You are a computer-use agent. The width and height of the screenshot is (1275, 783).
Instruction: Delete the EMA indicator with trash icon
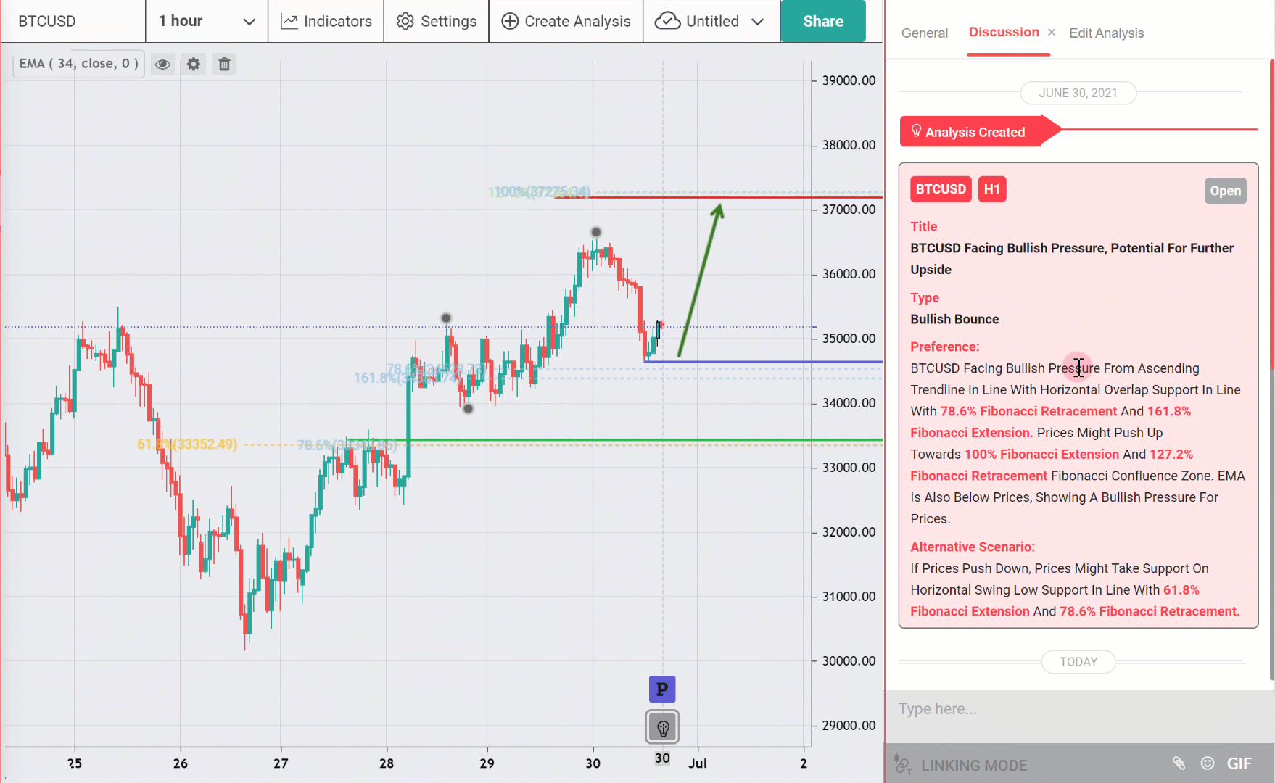pos(224,65)
